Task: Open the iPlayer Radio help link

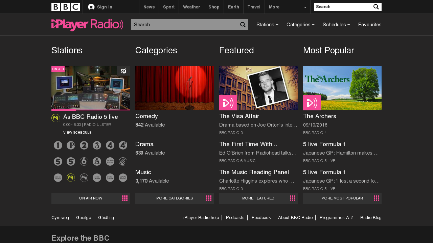Action: point(201,218)
